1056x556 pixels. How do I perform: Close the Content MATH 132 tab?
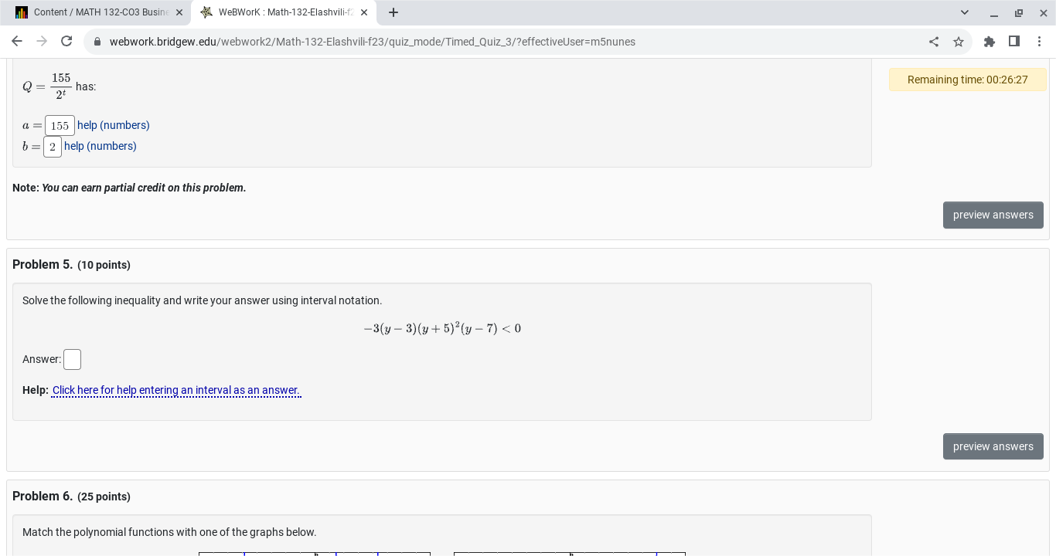(x=179, y=12)
